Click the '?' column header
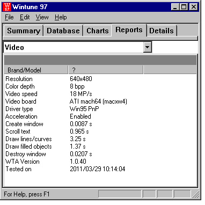The image size is (205, 205). [x=106, y=70]
